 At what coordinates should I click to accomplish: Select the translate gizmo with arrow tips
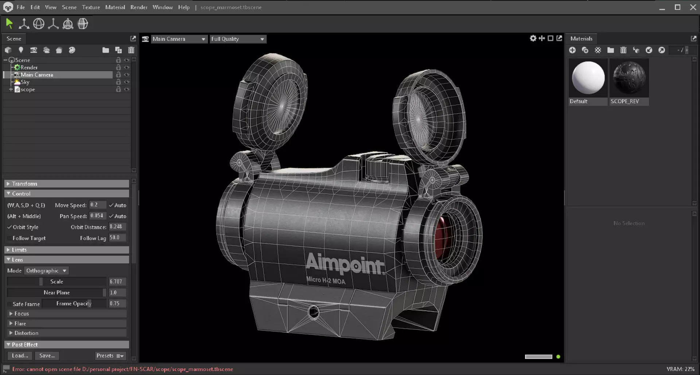(24, 24)
